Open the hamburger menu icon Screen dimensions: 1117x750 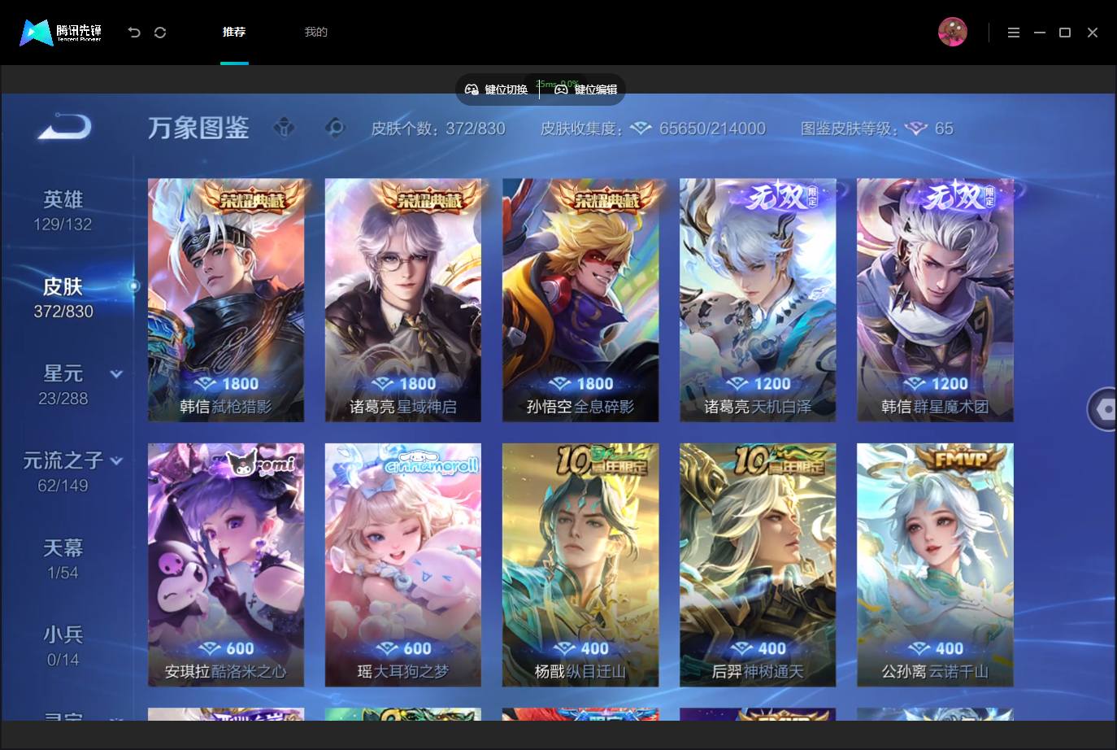(x=1013, y=33)
